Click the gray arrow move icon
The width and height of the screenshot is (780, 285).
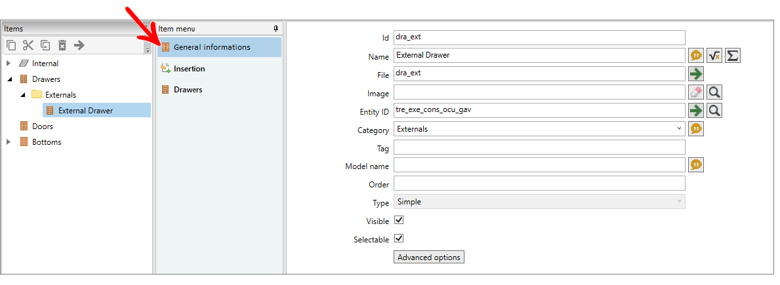(x=79, y=46)
